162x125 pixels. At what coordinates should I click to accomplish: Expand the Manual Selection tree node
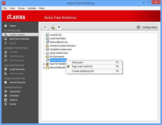pos(44,67)
